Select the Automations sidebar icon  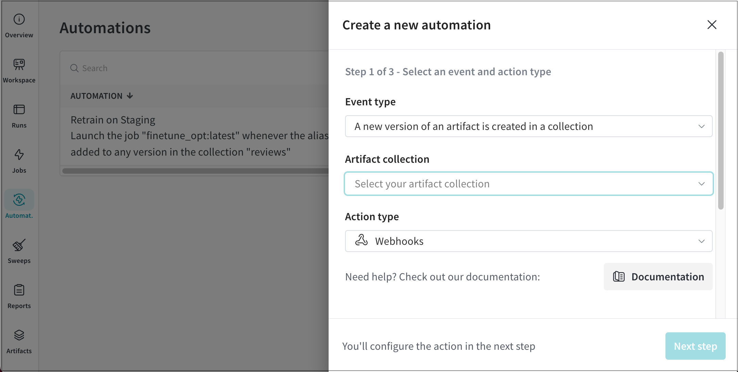tap(19, 200)
